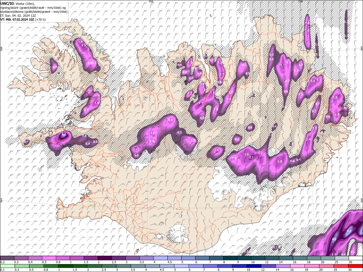The image size is (363, 272).
Task: Select the 7 blue swatch in bottom legend row
Action: pyautogui.click(x=210, y=266)
